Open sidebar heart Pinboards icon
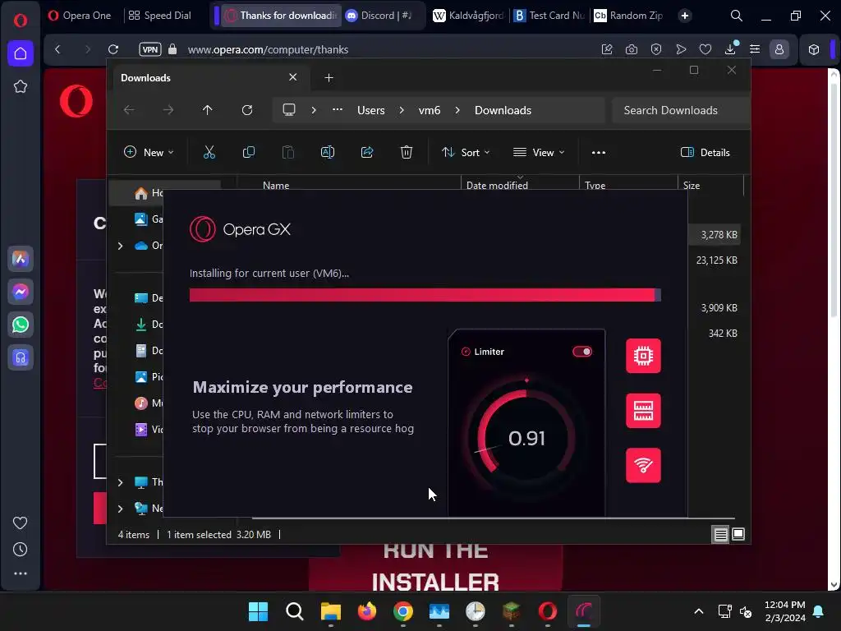Screen dimensions: 841x631 coord(21,523)
